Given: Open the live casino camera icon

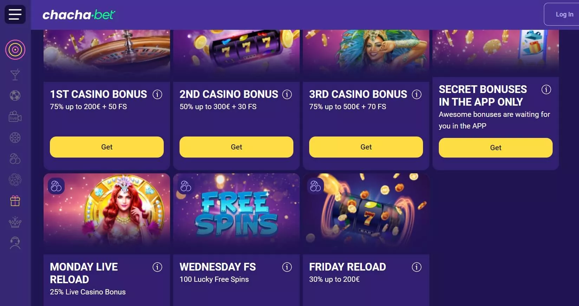Looking at the screenshot, I should point(15,117).
